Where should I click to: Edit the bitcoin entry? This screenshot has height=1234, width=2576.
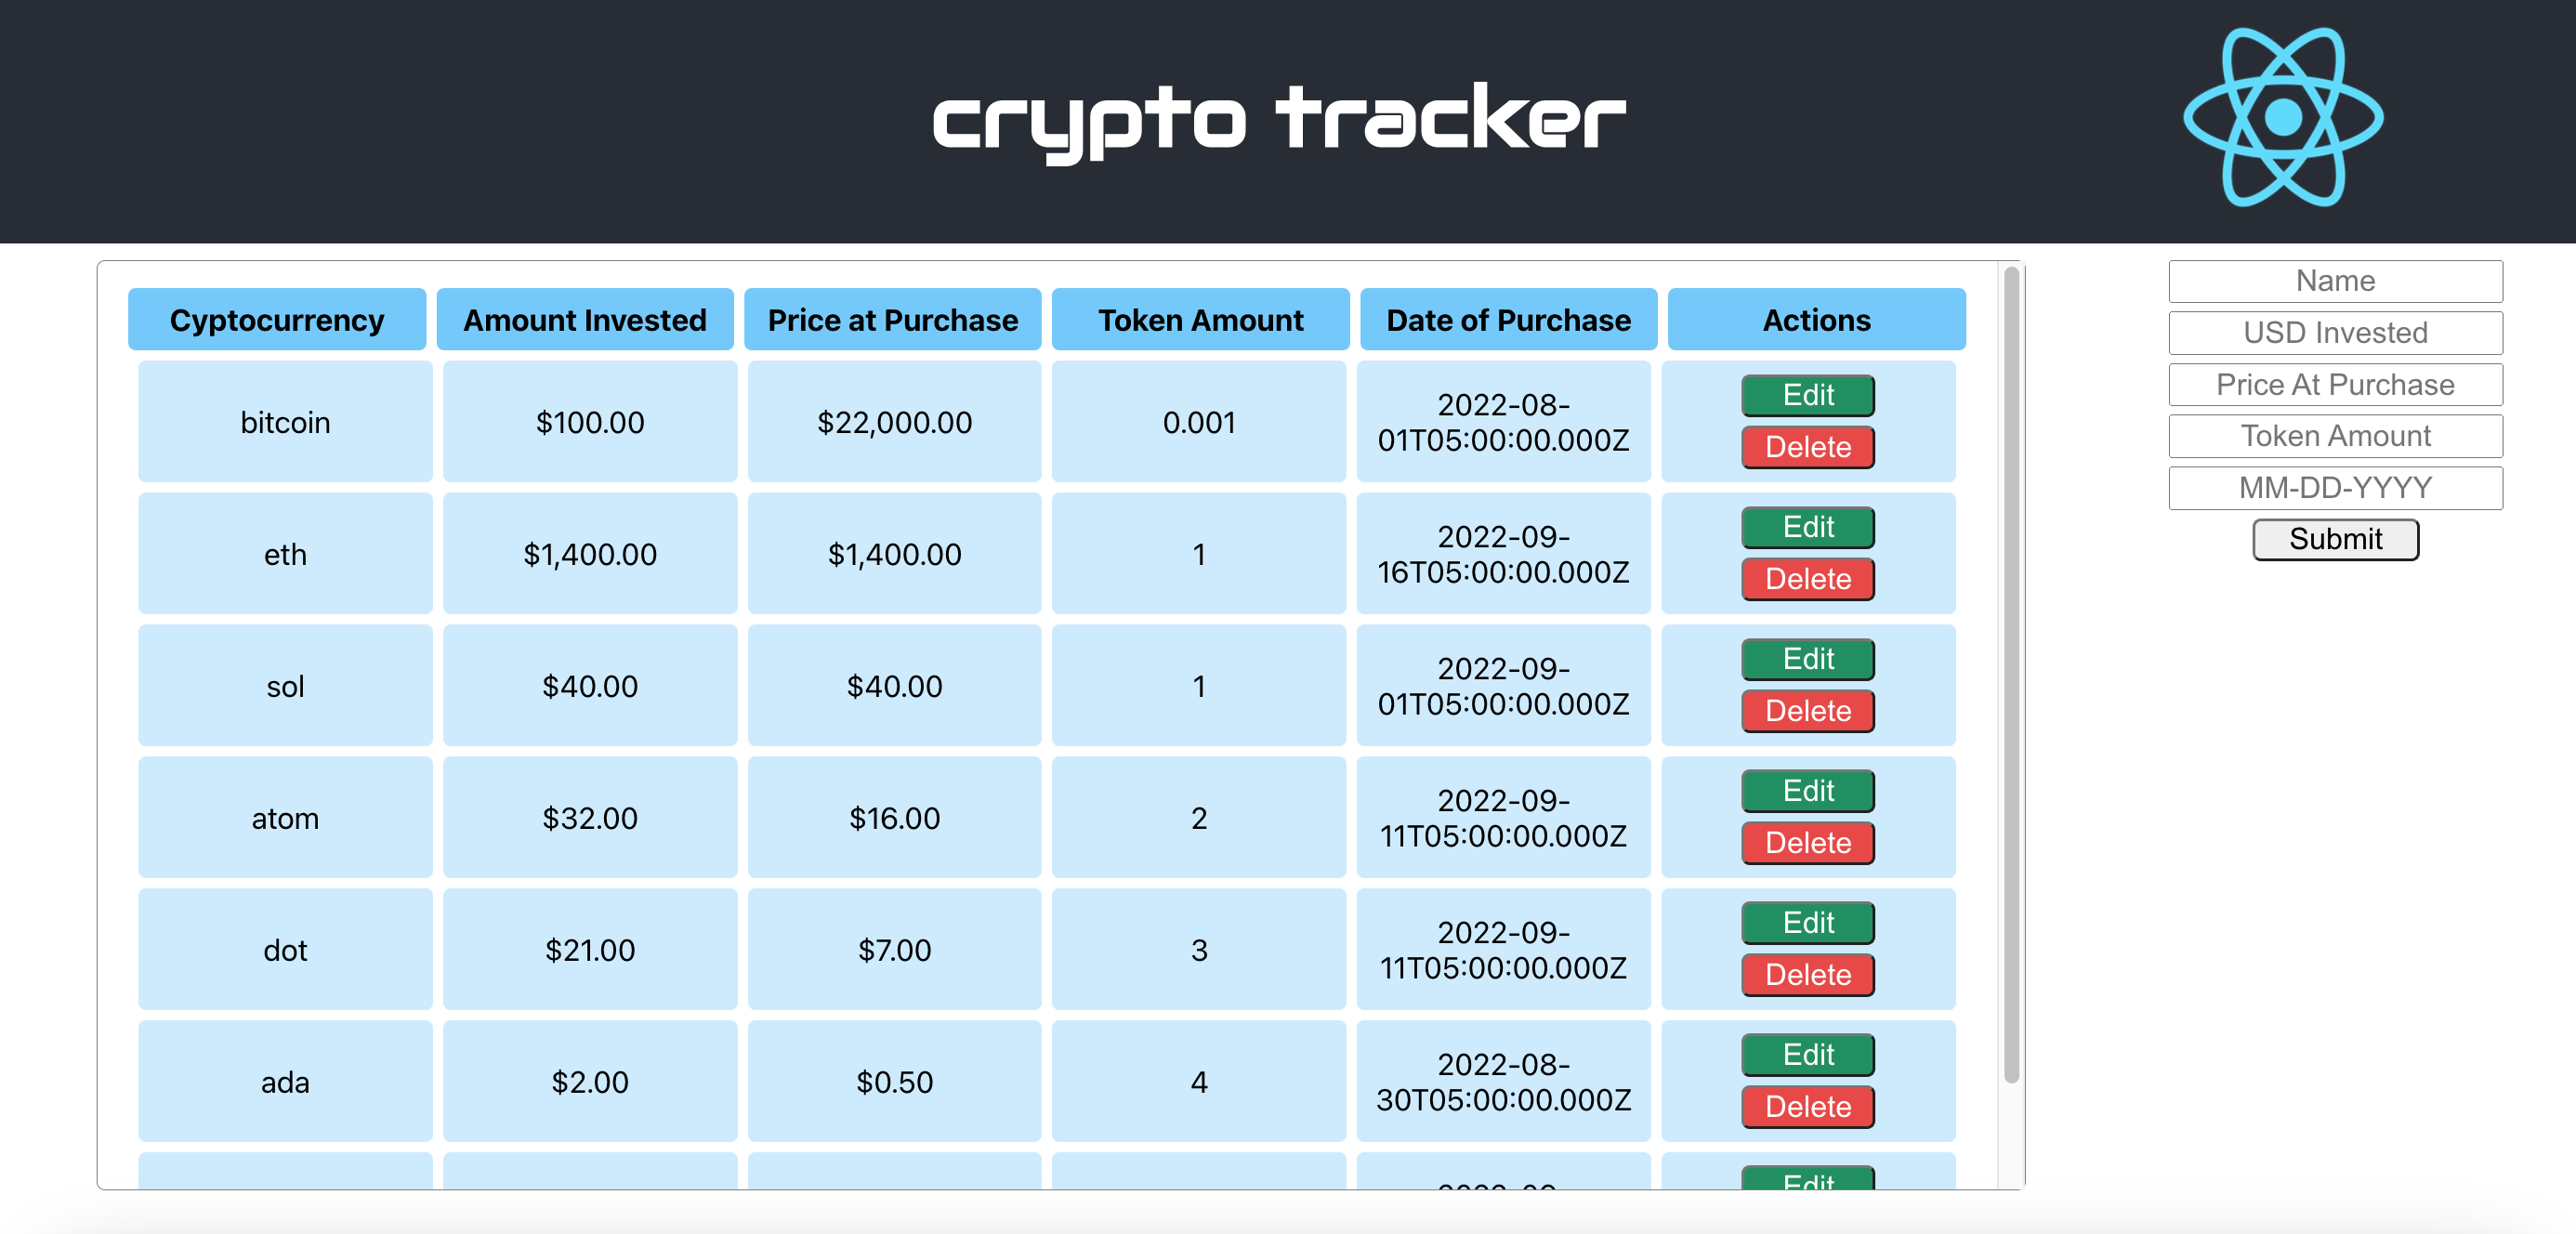coord(1807,396)
